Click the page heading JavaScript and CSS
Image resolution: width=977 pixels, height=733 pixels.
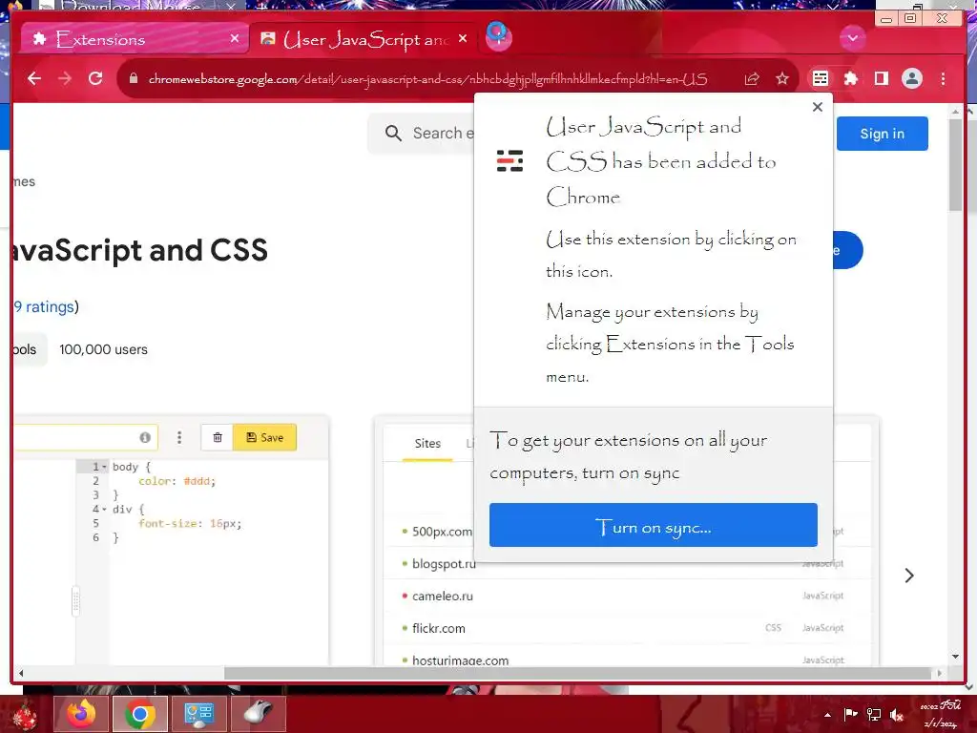pyautogui.click(x=140, y=250)
